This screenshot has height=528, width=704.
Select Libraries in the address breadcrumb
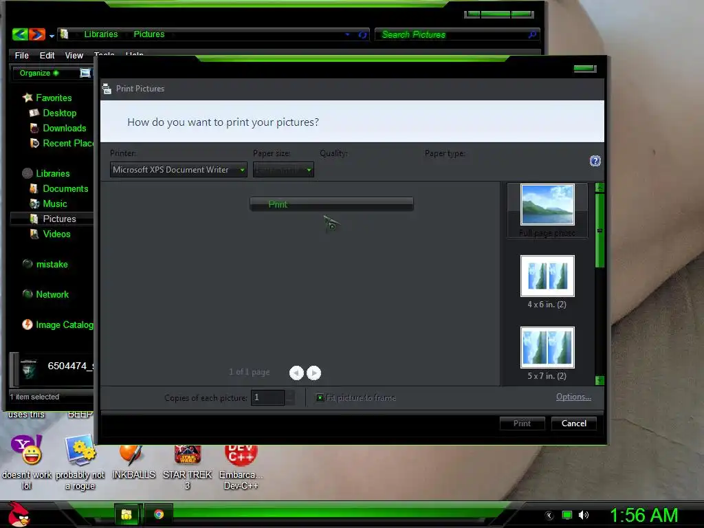tap(101, 34)
